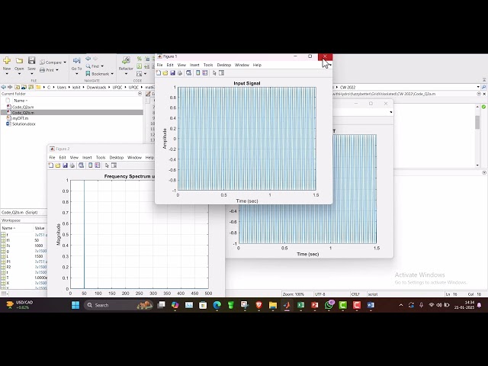Select Edit Plot arrow tool in Figure 2

pos(107,165)
